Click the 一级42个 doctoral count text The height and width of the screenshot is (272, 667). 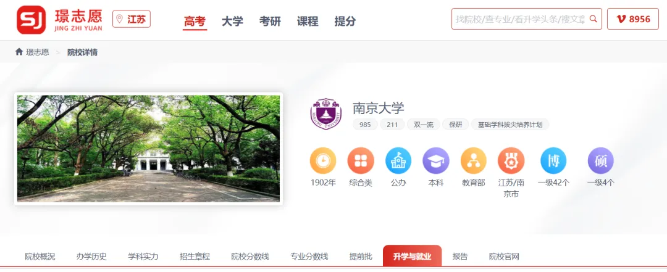tap(553, 183)
